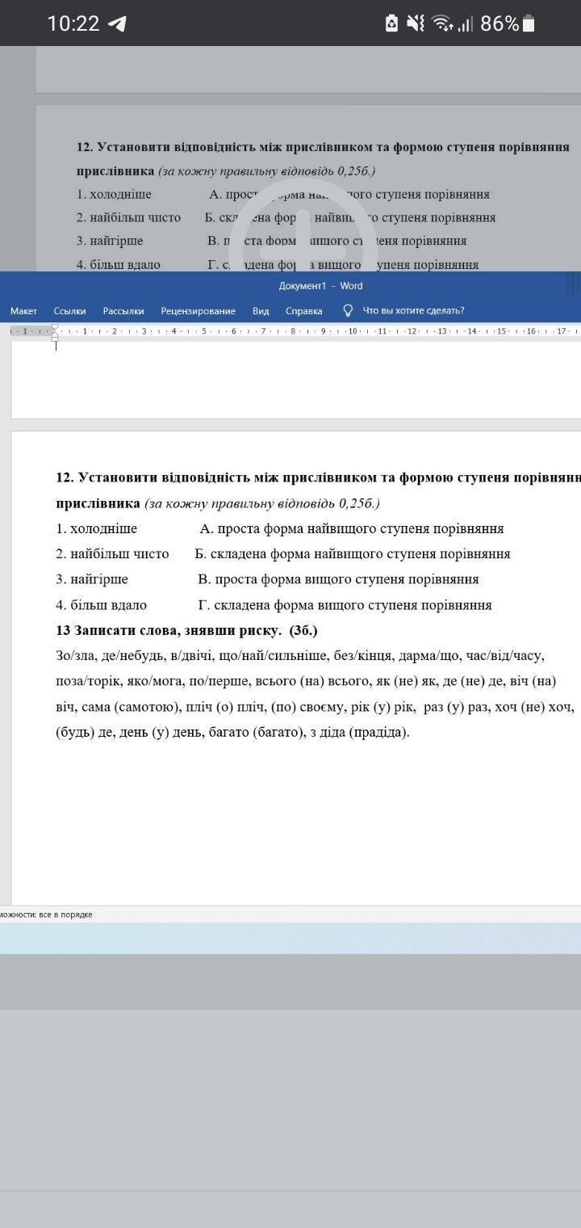Open the Вид tab
The image size is (581, 1228).
point(261,311)
